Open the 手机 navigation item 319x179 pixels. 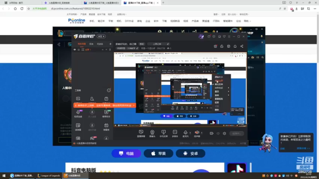click(x=92, y=21)
